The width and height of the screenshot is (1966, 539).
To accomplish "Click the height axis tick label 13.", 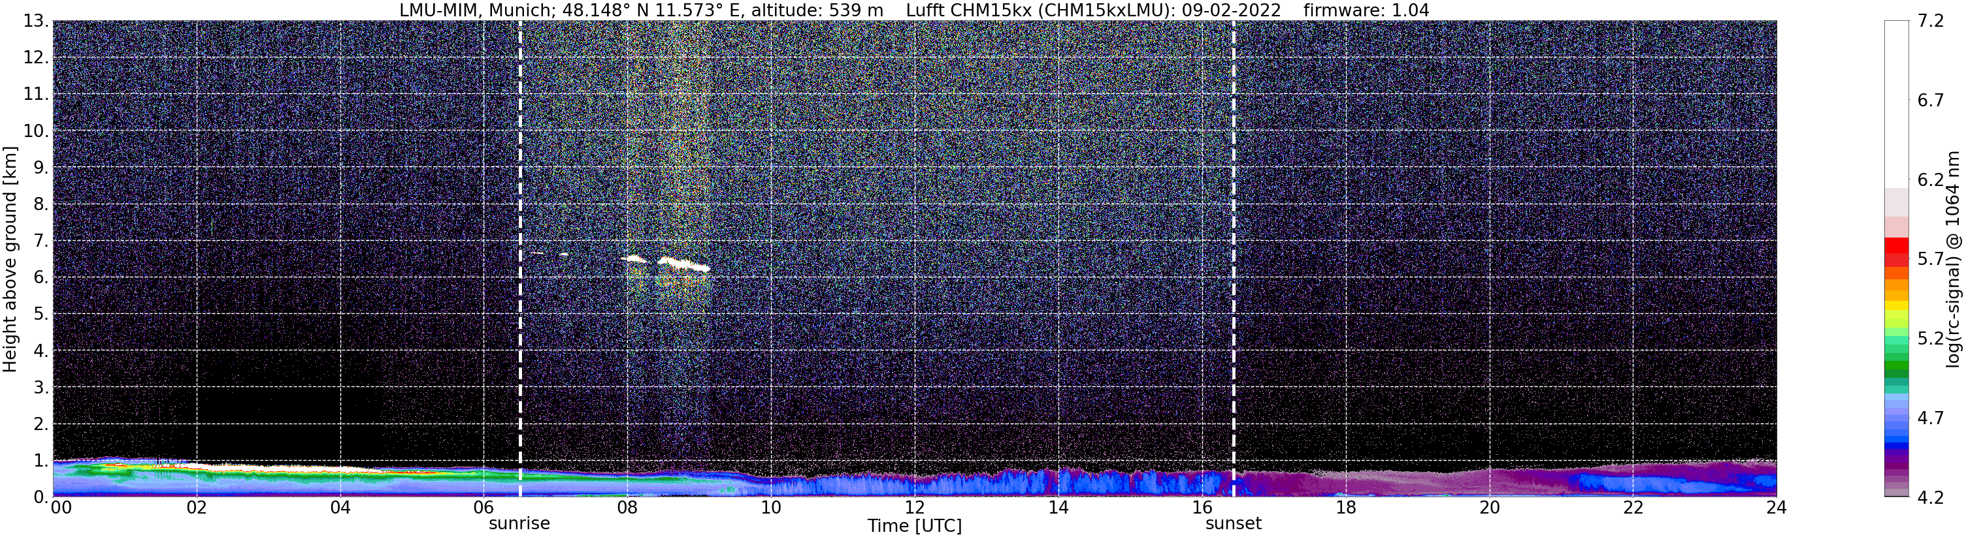I will (36, 22).
